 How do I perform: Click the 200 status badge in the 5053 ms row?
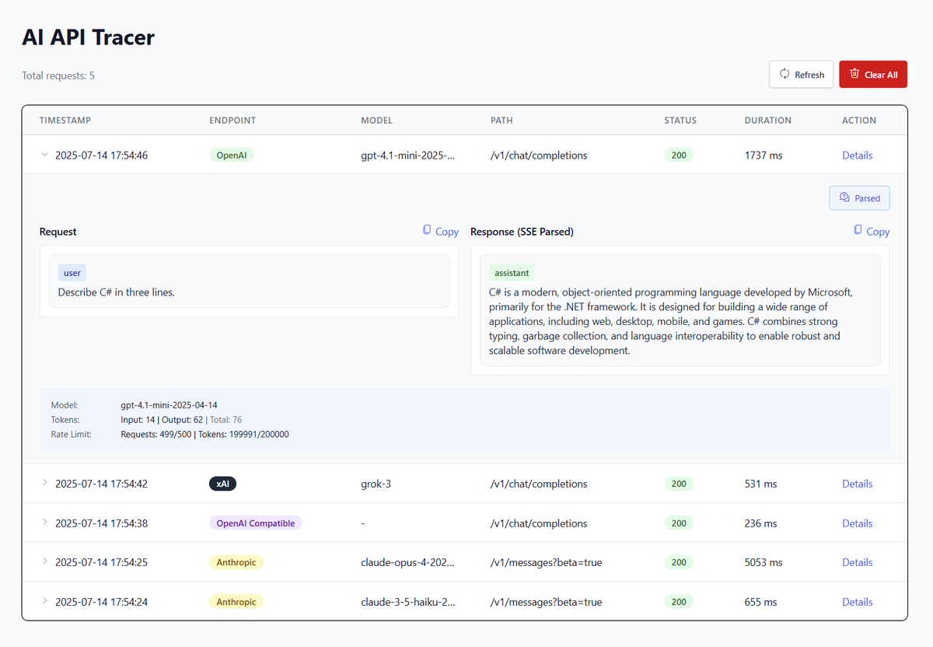pyautogui.click(x=679, y=562)
